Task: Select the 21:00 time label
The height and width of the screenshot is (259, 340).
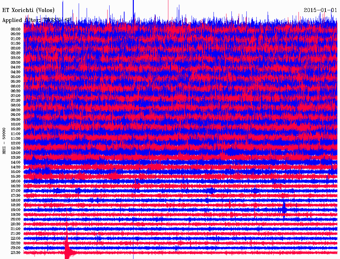Action: [x=16, y=229]
